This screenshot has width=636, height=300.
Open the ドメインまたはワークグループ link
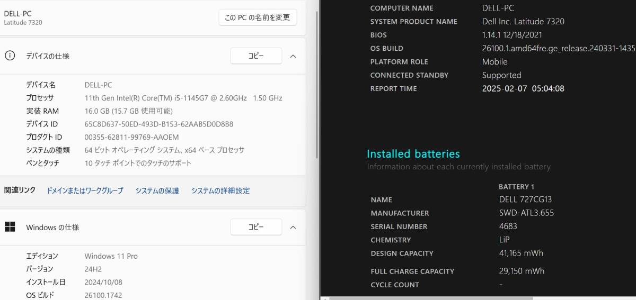(85, 190)
